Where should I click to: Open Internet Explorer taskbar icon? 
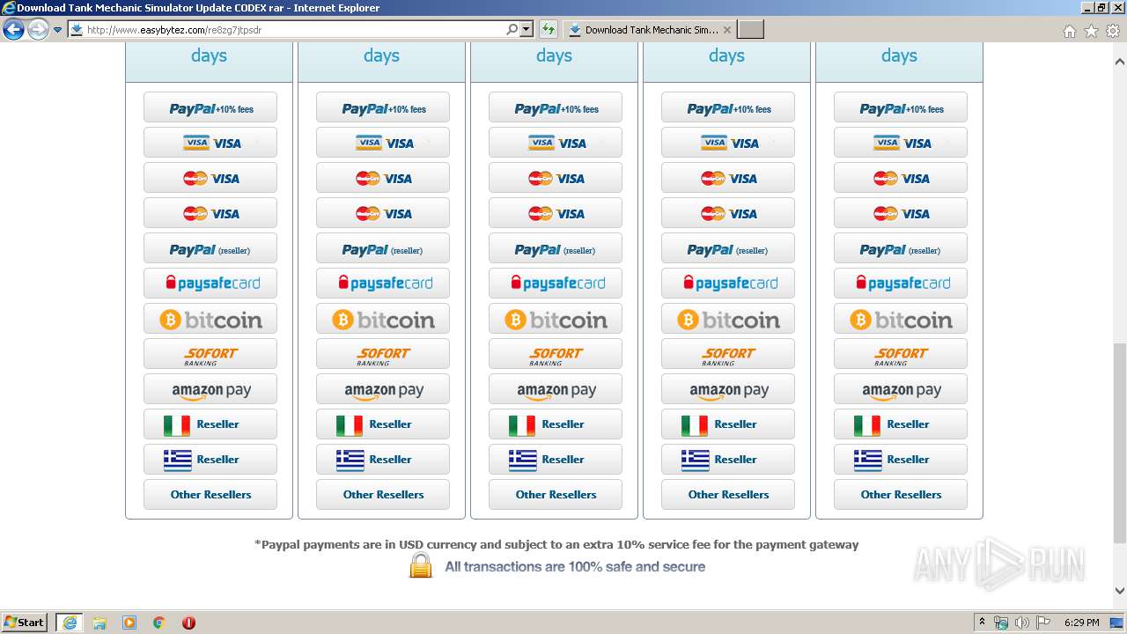70,623
